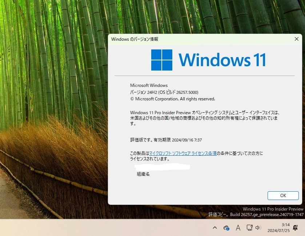Image resolution: width=305 pixels, height=236 pixels.
Task: Click OK to dismiss the version dialog
Action: 283,196
